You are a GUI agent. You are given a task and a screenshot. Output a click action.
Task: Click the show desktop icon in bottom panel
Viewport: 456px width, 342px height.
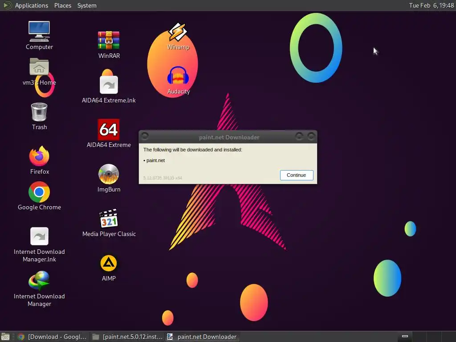[x=5, y=337]
